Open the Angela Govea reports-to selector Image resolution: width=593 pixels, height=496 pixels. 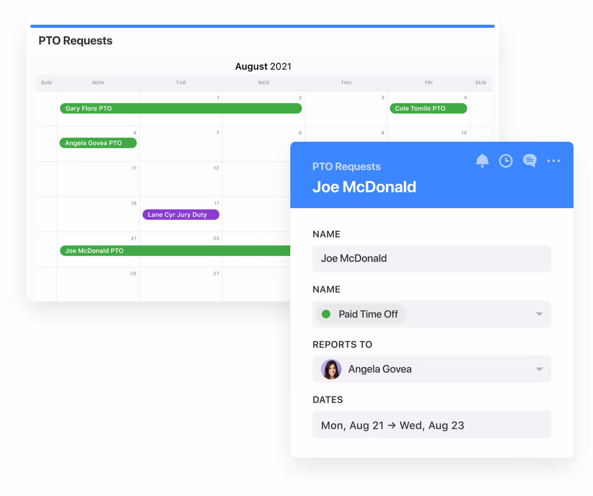(x=431, y=369)
